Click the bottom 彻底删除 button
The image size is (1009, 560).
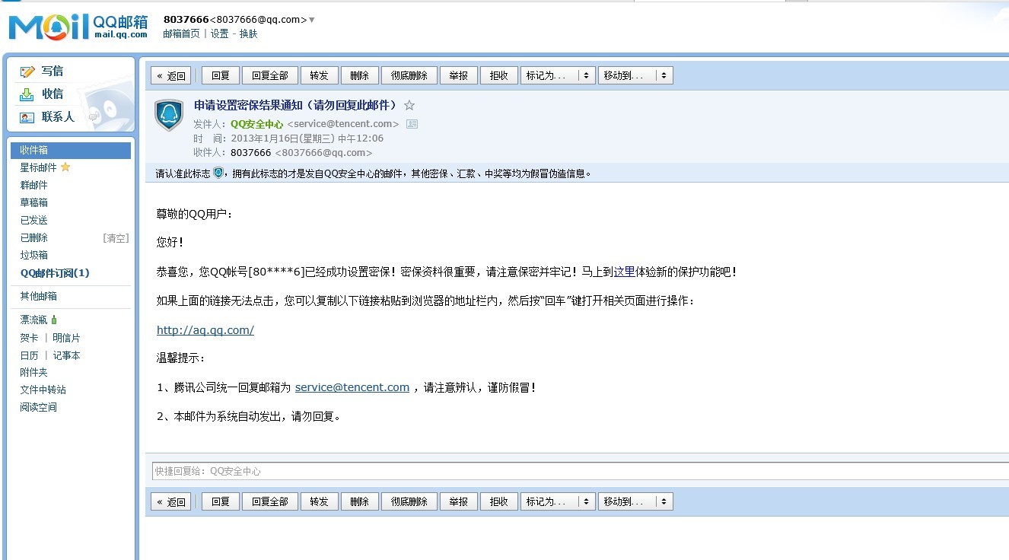[x=409, y=501]
